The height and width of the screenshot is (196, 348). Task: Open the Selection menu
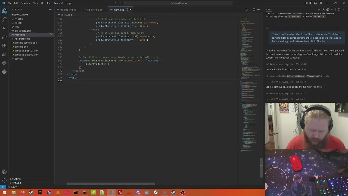coord(26,3)
